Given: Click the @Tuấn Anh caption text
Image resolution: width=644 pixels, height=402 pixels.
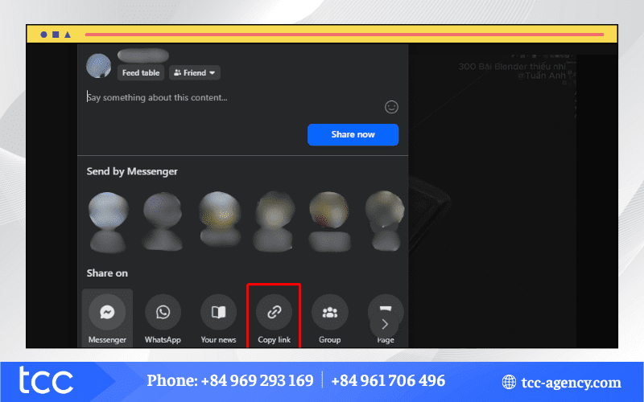Looking at the screenshot, I should click(541, 76).
